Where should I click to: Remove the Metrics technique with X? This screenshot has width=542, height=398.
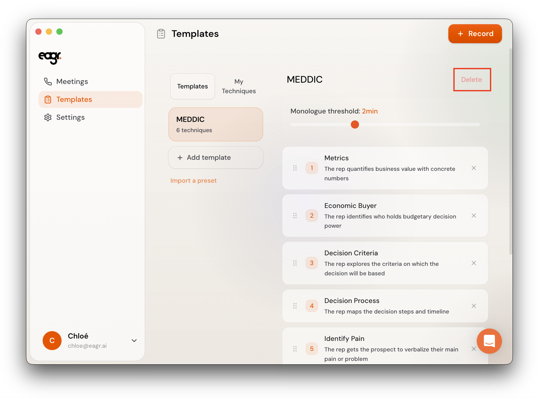click(474, 168)
